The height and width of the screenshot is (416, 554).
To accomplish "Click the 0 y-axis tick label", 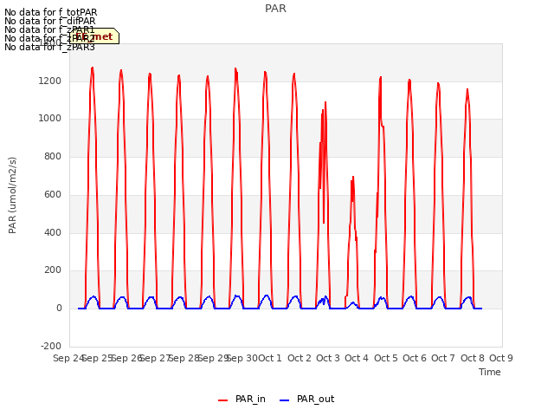I will [x=59, y=309].
